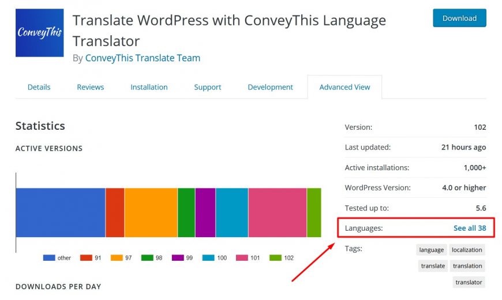502x300 pixels.
Task: Click the dark green bar segment in chart
Action: [x=186, y=212]
